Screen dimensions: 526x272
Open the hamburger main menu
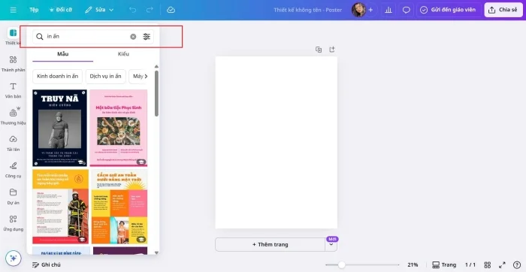coord(13,10)
